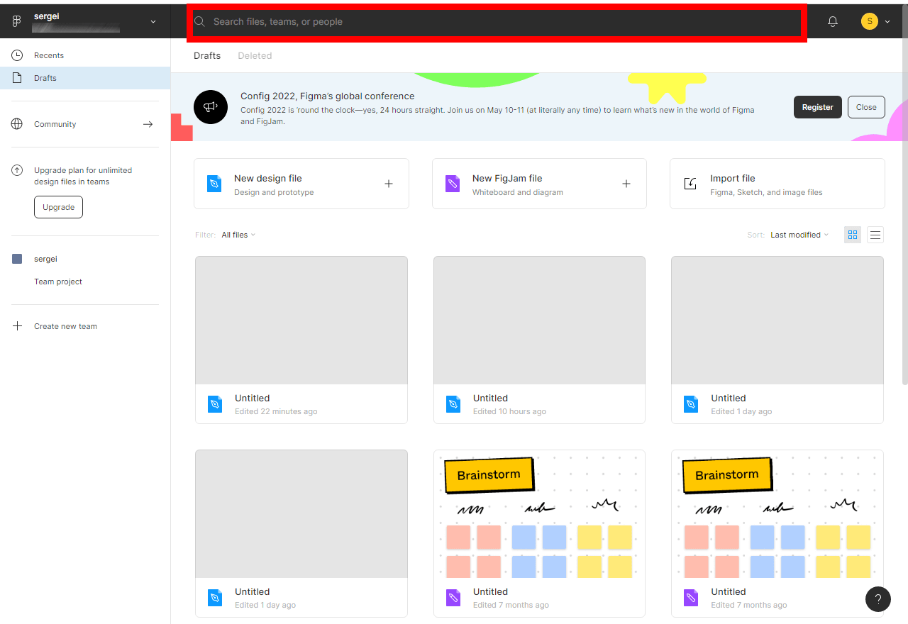
Task: Switch to the Deleted tab
Action: coord(255,55)
